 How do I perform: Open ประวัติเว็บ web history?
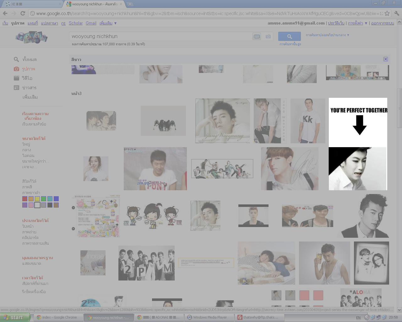336,23
